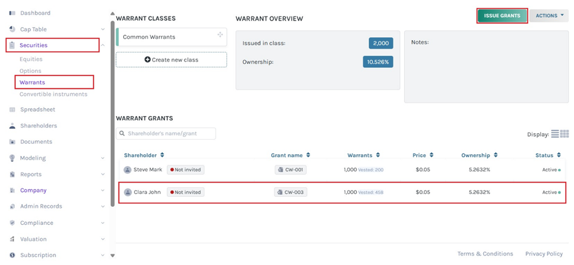Image resolution: width=574 pixels, height=265 pixels.
Task: Click the Shareholders person icon
Action: [12, 126]
